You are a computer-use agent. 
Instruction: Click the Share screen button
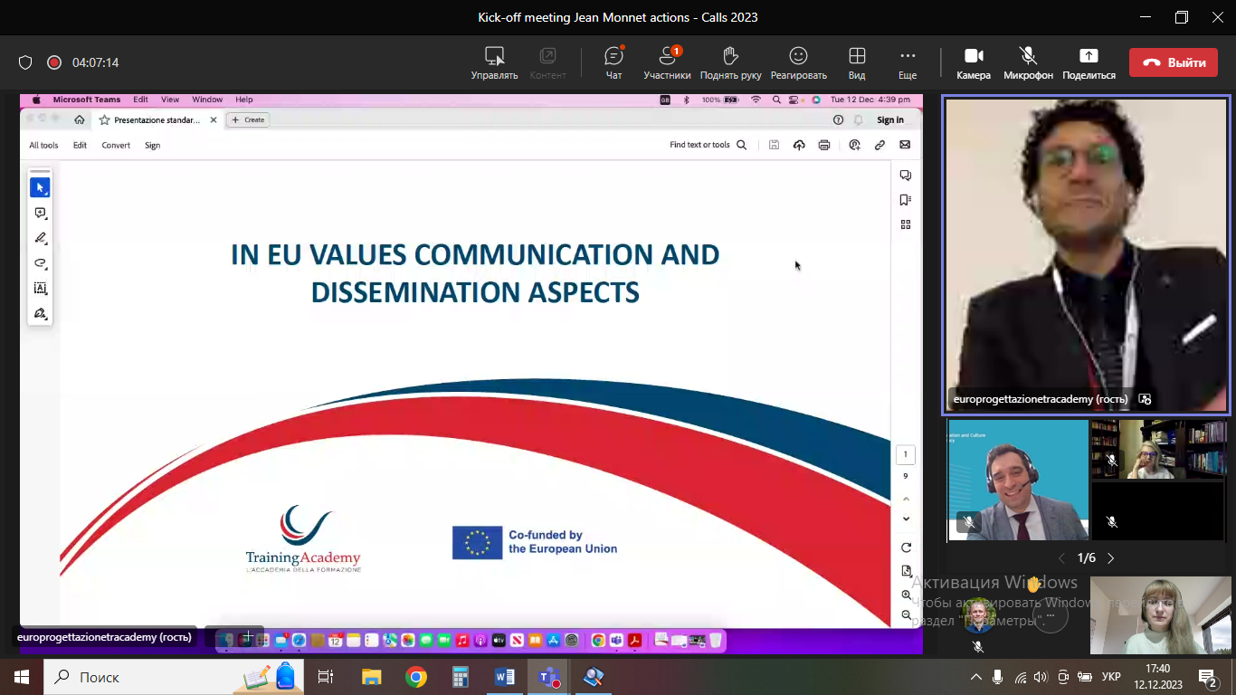pyautogui.click(x=1089, y=62)
